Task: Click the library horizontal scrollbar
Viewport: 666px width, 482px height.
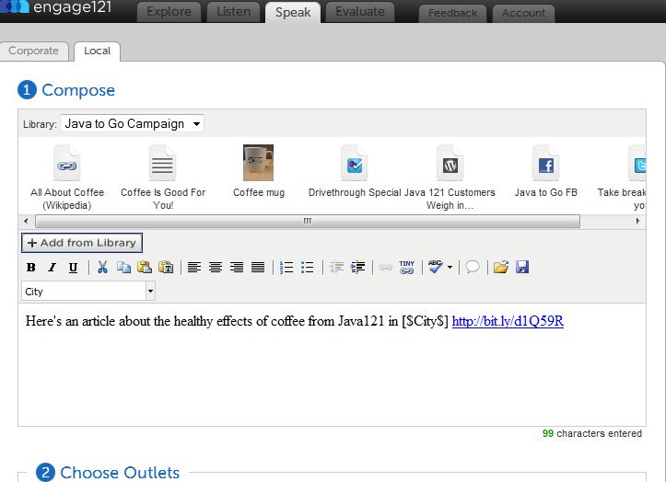Action: 307,221
